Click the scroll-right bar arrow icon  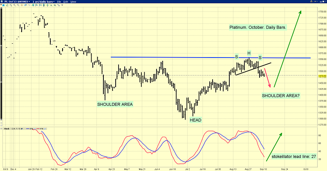(x=40, y=5)
